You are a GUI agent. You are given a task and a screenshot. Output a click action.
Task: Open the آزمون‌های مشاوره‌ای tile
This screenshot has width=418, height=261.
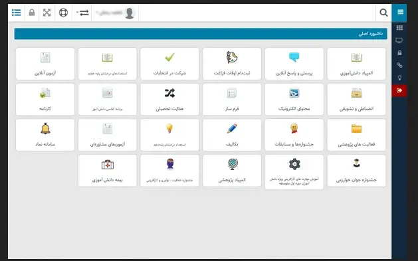[x=108, y=135]
